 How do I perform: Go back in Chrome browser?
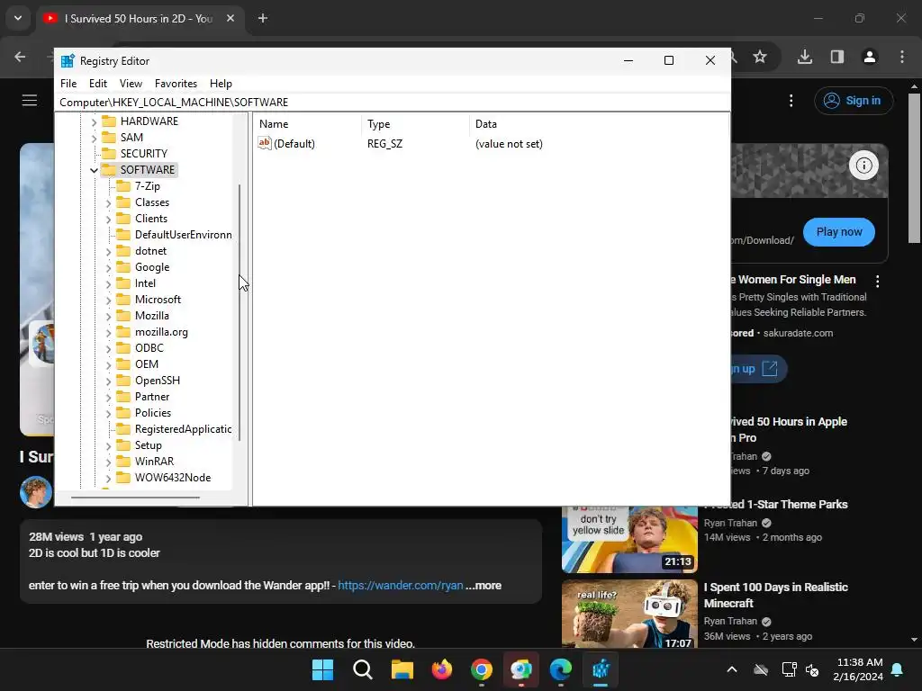click(x=20, y=57)
